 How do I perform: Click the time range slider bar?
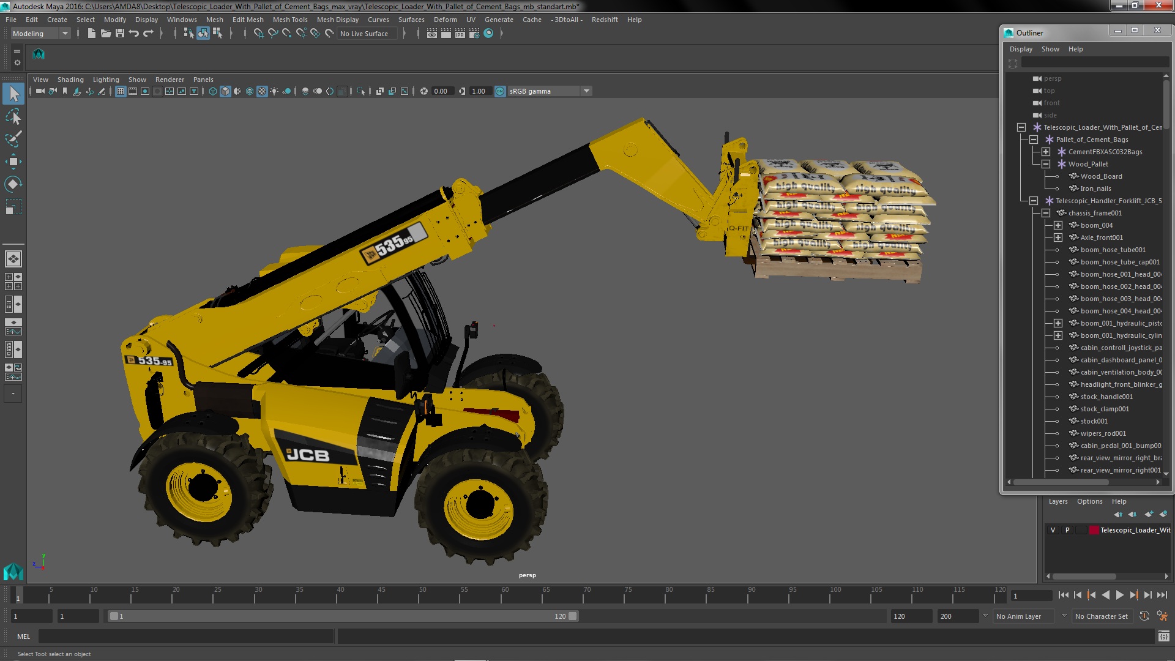[343, 616]
